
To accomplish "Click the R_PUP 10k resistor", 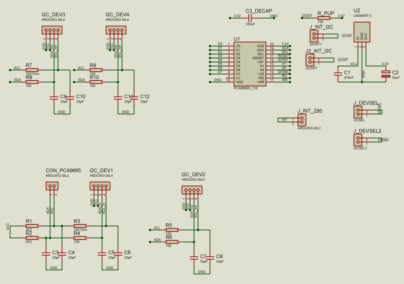I will (x=324, y=17).
